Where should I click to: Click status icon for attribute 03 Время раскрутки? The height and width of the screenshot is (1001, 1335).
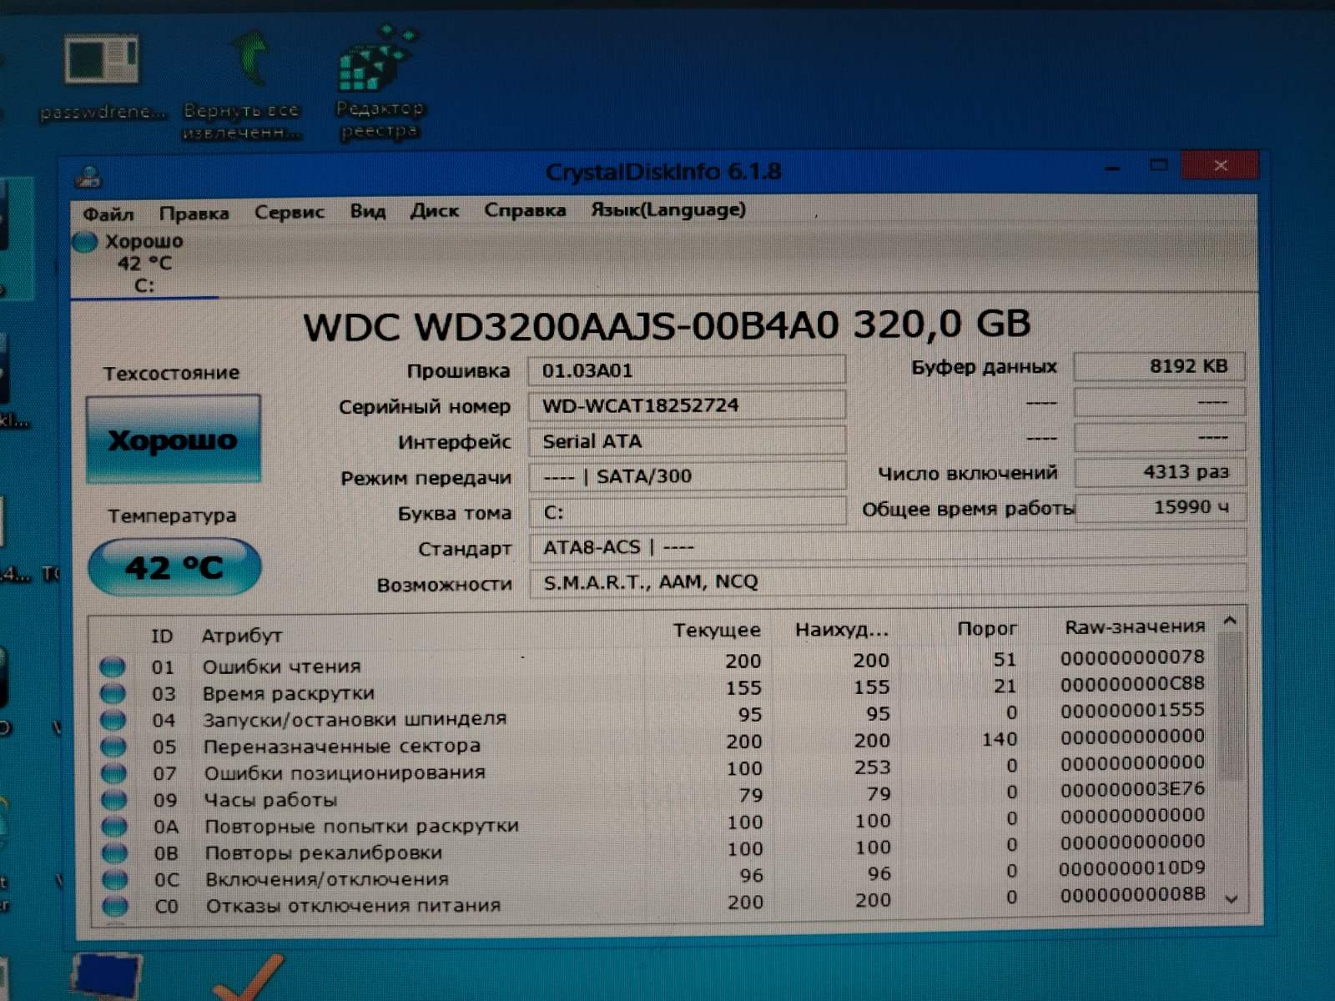pos(113,693)
